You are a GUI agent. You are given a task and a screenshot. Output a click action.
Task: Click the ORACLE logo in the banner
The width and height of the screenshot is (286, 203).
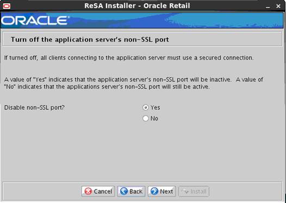pos(35,21)
